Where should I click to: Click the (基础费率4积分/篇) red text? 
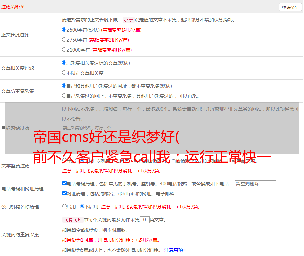(111, 50)
